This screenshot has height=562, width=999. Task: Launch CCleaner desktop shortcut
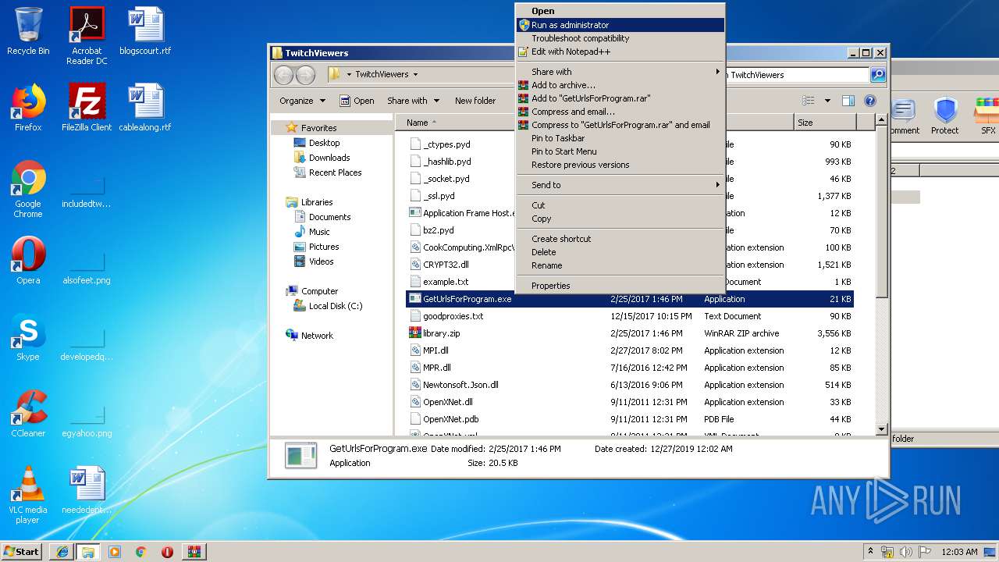click(x=28, y=414)
